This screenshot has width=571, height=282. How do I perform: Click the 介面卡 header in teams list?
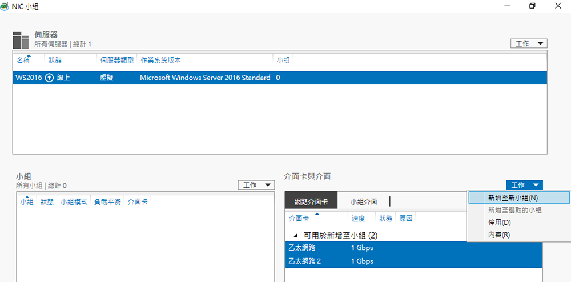(137, 202)
